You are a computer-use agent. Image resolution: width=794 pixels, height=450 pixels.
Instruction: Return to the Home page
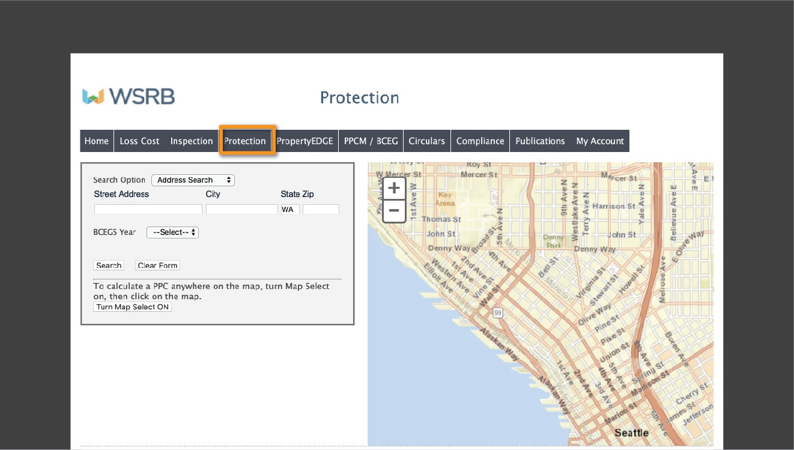[97, 141]
